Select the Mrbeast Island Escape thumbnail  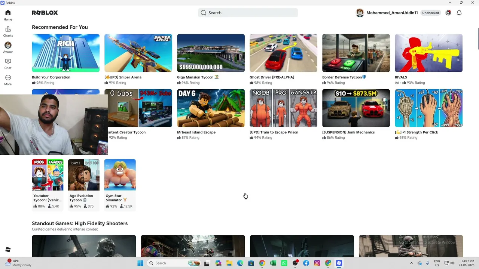tap(211, 108)
